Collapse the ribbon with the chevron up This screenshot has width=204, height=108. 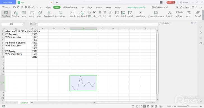click(x=201, y=7)
